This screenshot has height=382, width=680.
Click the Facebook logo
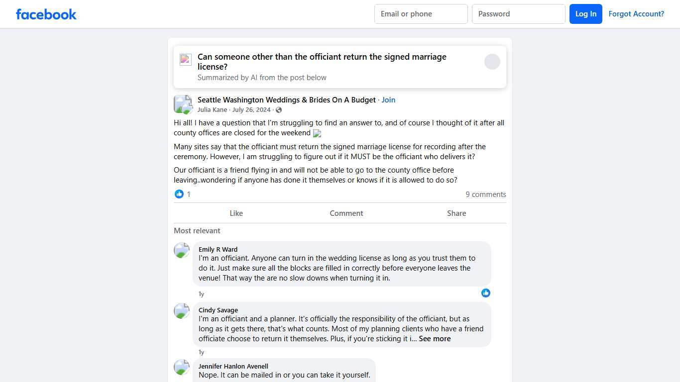coord(46,14)
